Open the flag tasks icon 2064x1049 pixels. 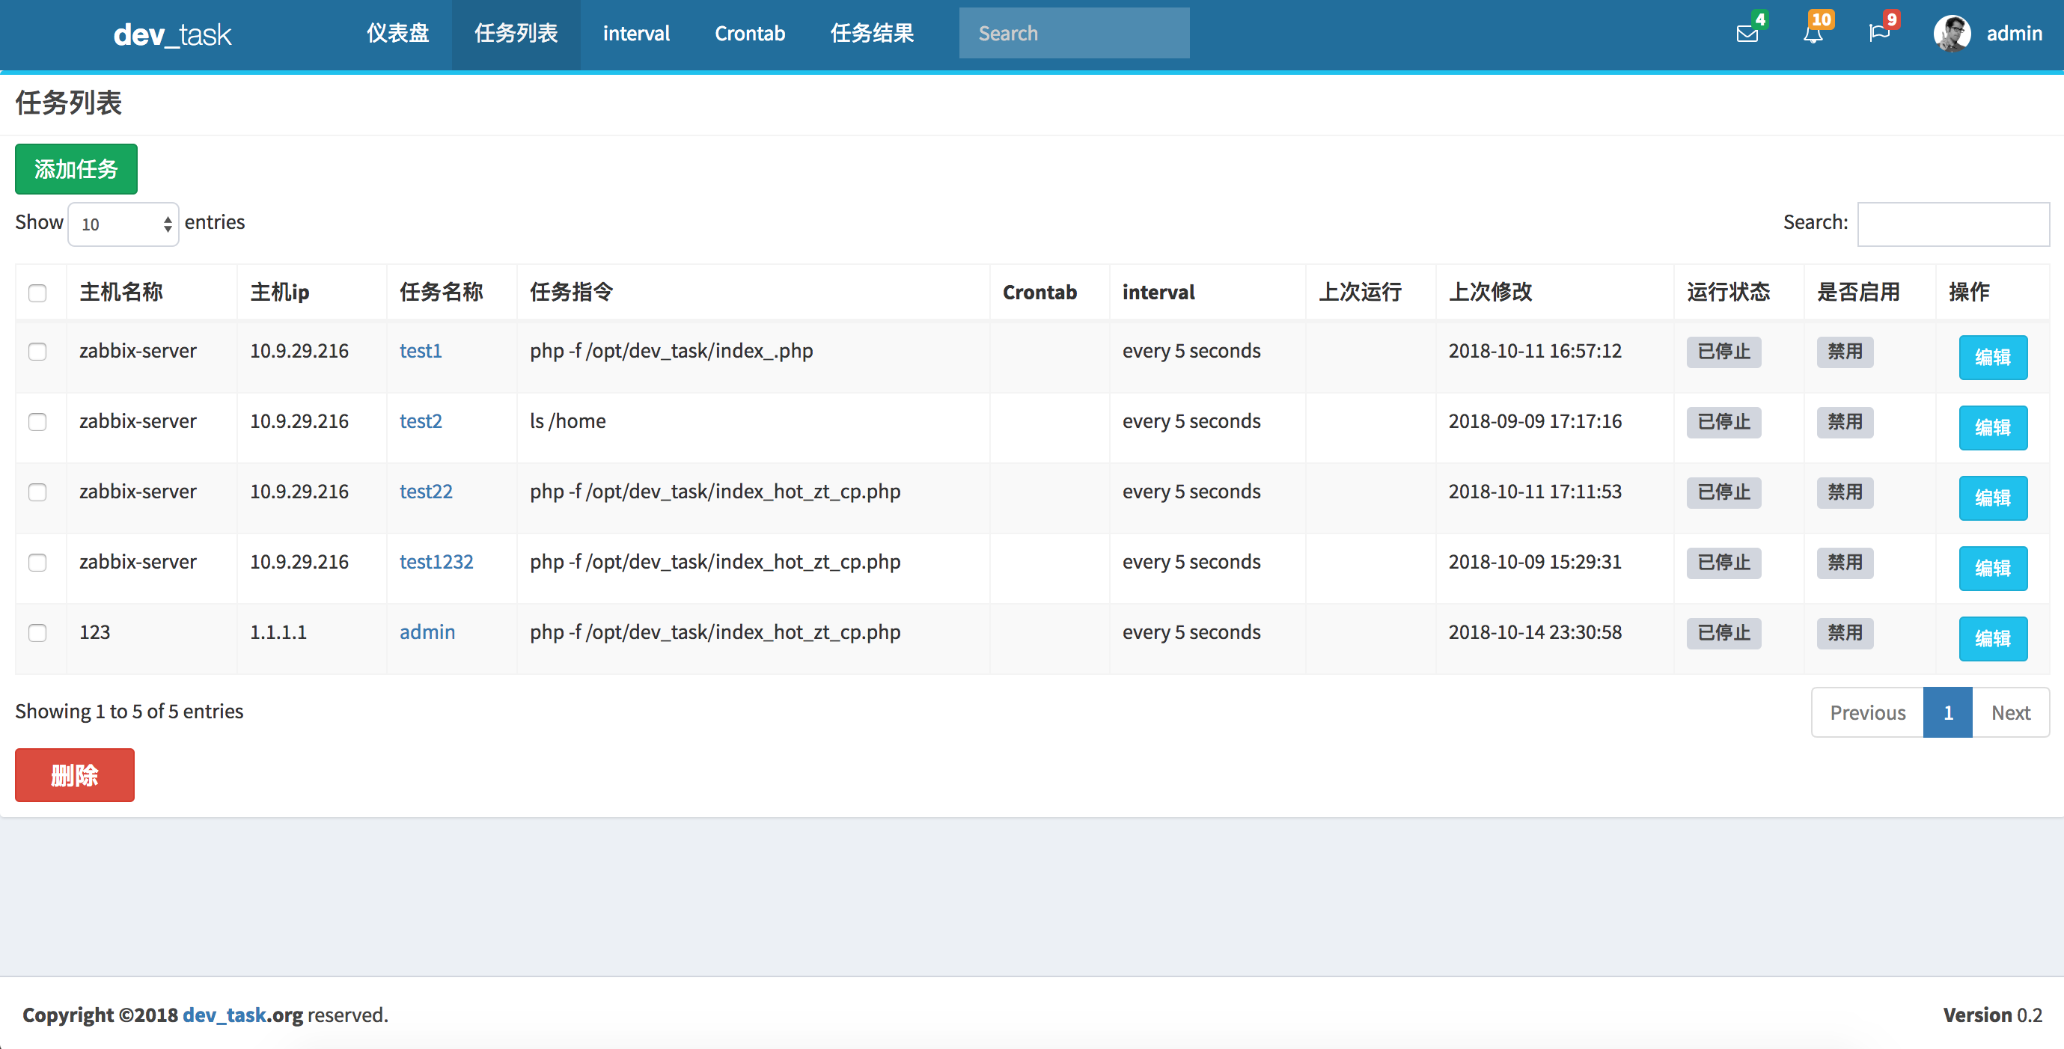tap(1878, 34)
